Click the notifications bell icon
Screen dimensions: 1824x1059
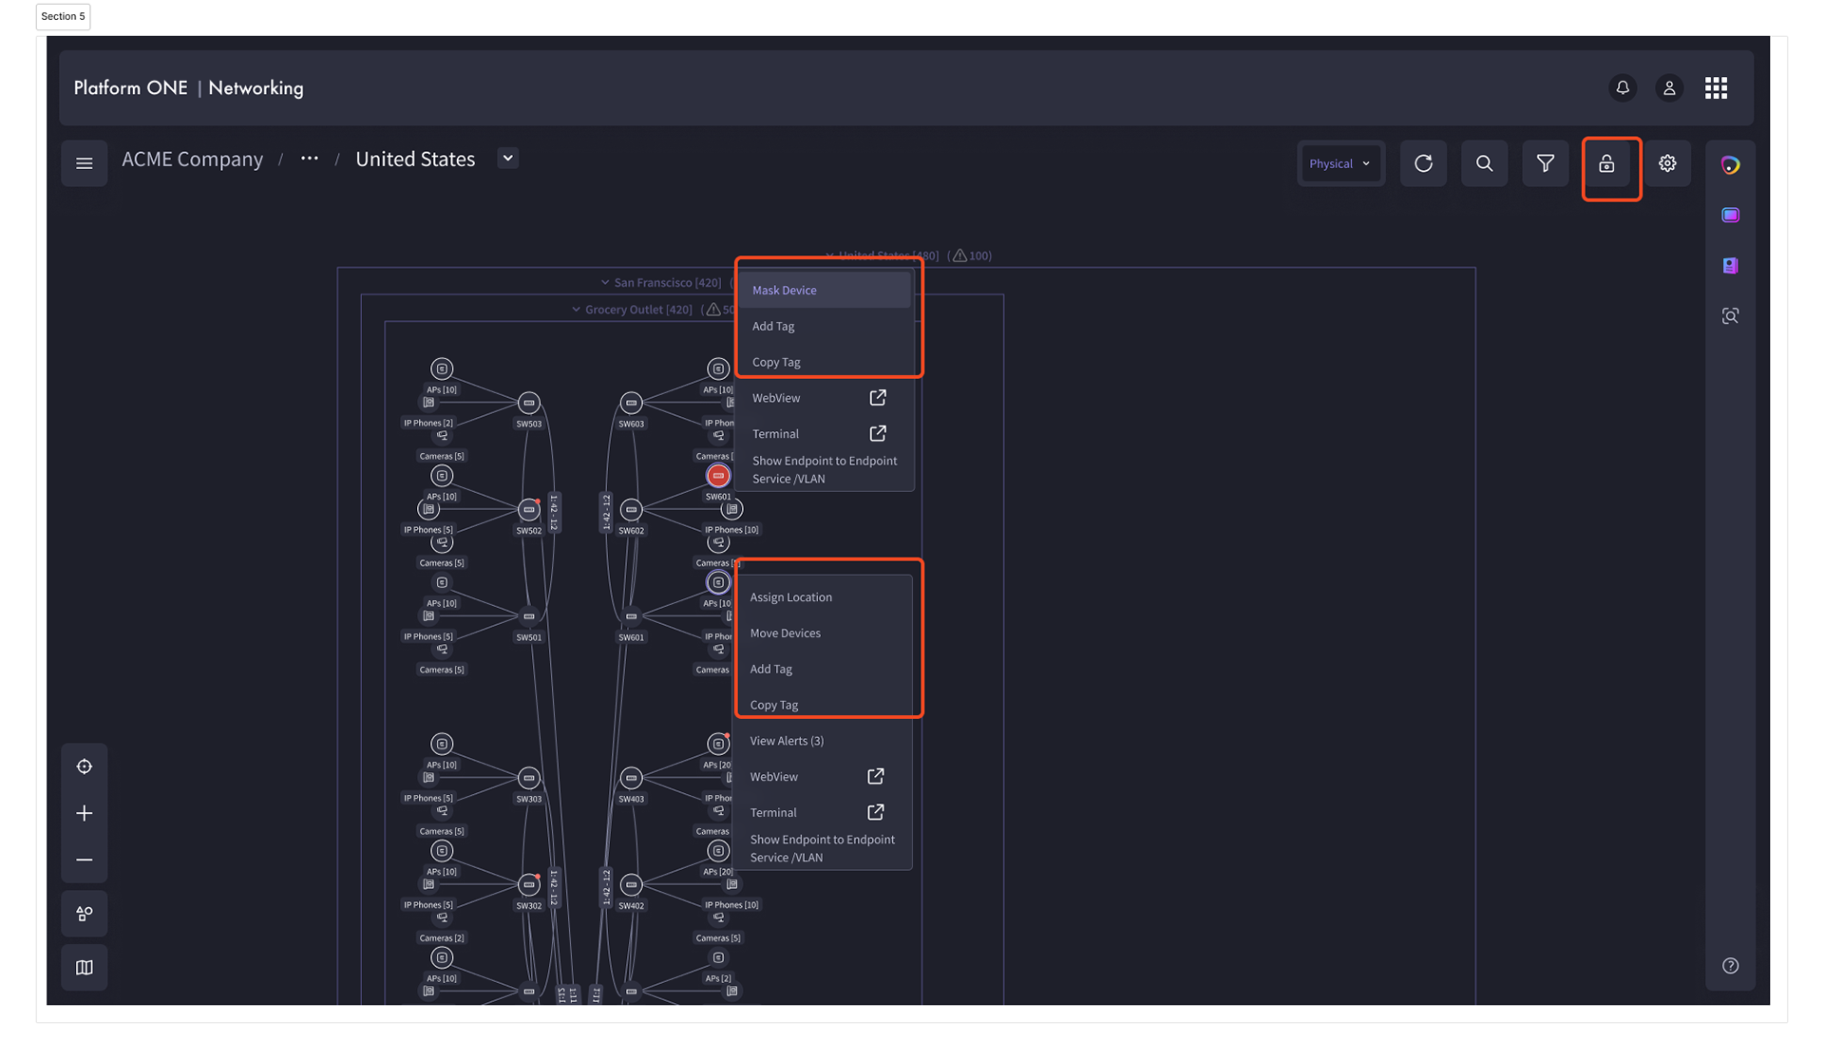(1623, 87)
